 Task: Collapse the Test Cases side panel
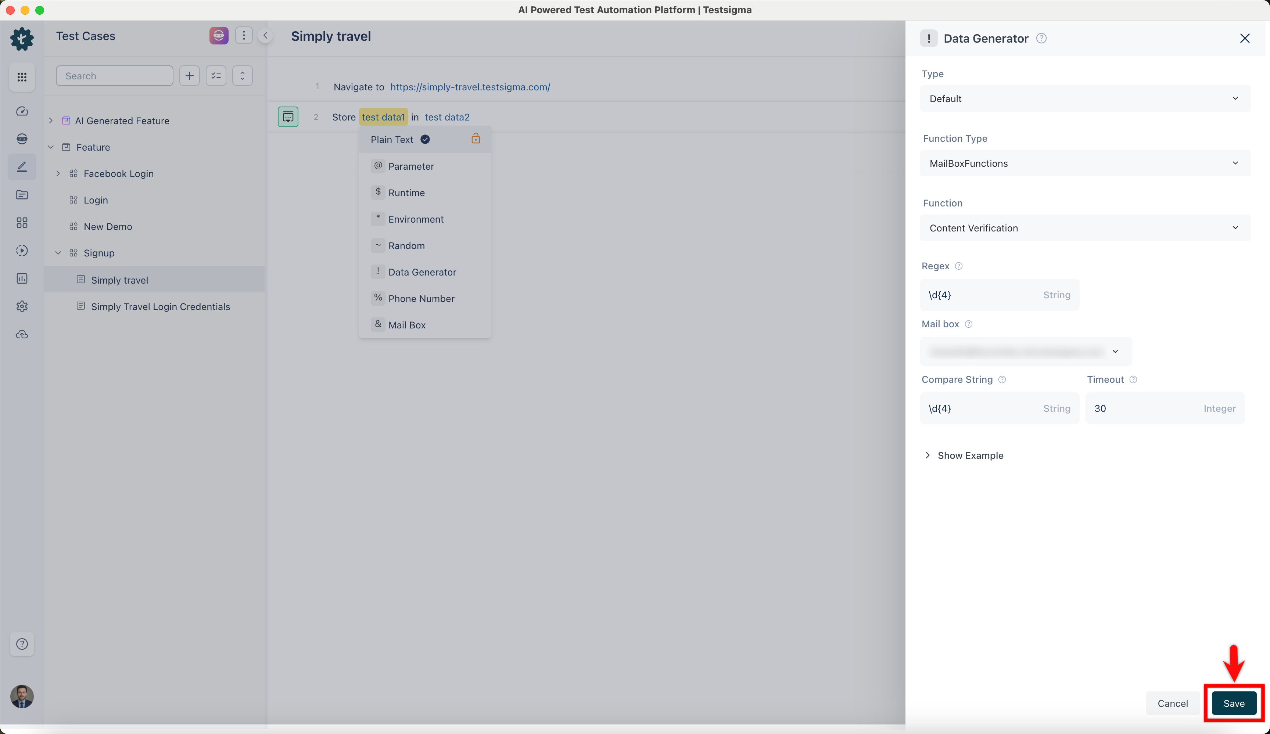266,35
